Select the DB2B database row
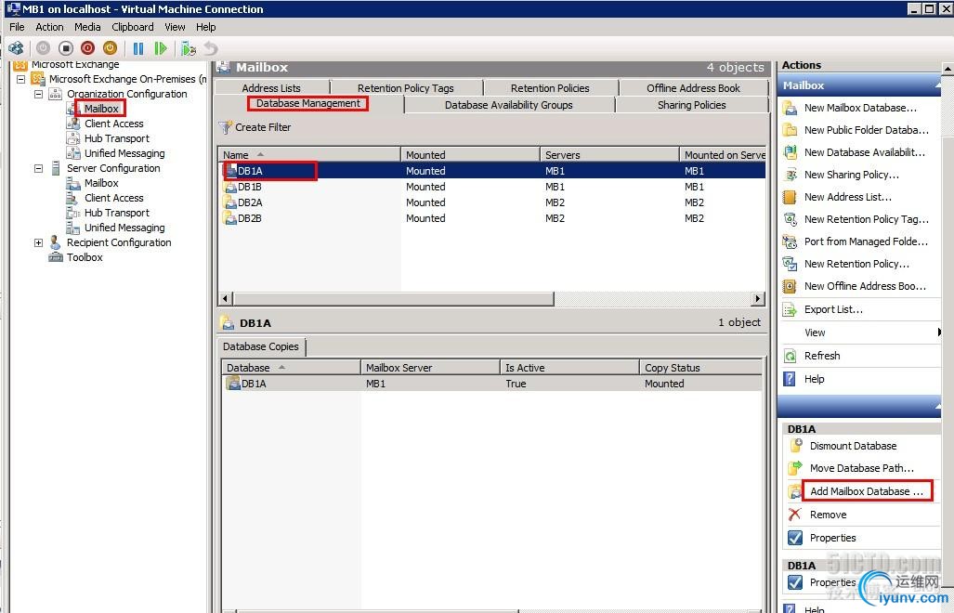The image size is (954, 613). point(491,218)
